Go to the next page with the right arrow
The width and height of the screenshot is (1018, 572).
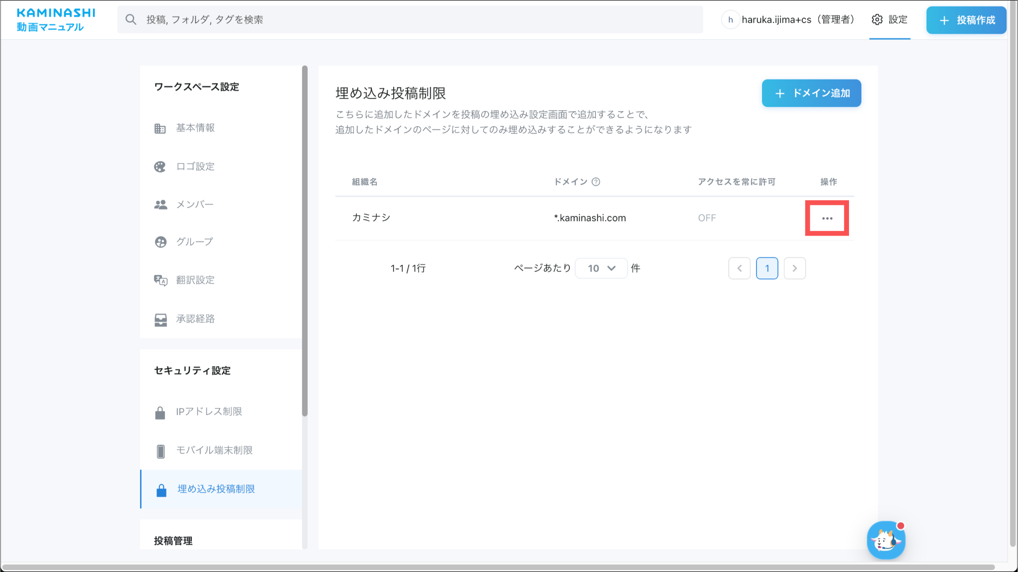click(794, 268)
